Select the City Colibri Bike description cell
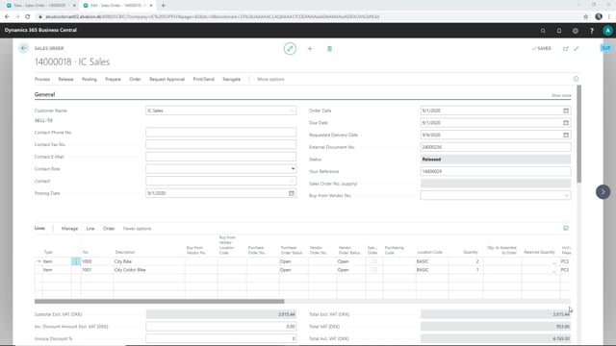Viewport: 616px width, 346px height. 149,270
